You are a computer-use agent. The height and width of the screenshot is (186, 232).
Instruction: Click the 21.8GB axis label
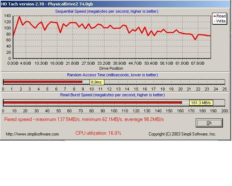coord(72,63)
